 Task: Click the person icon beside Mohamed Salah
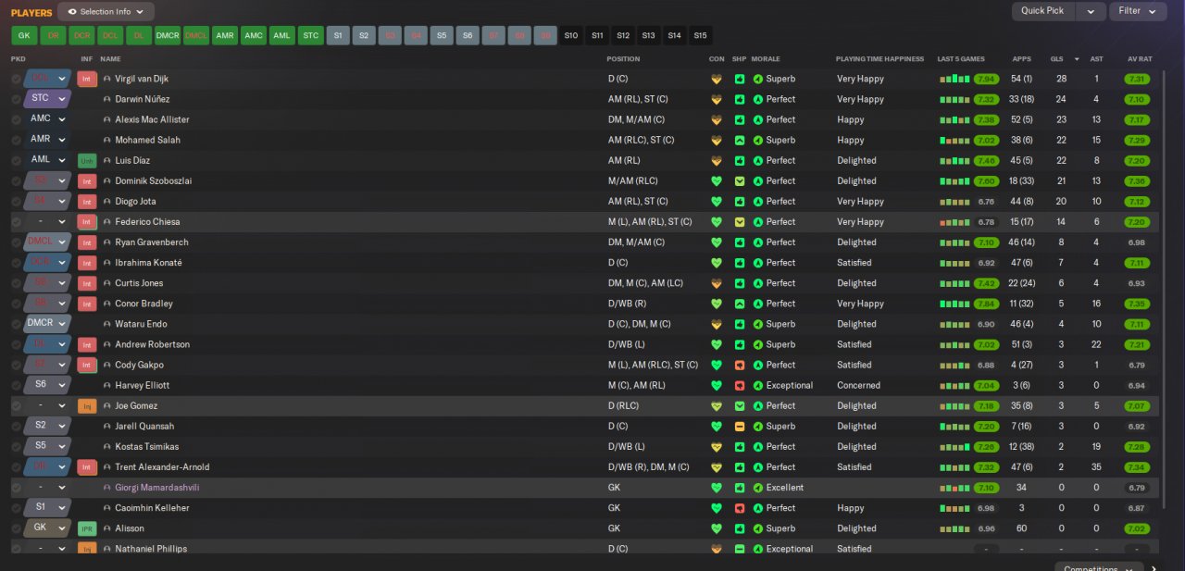point(107,140)
